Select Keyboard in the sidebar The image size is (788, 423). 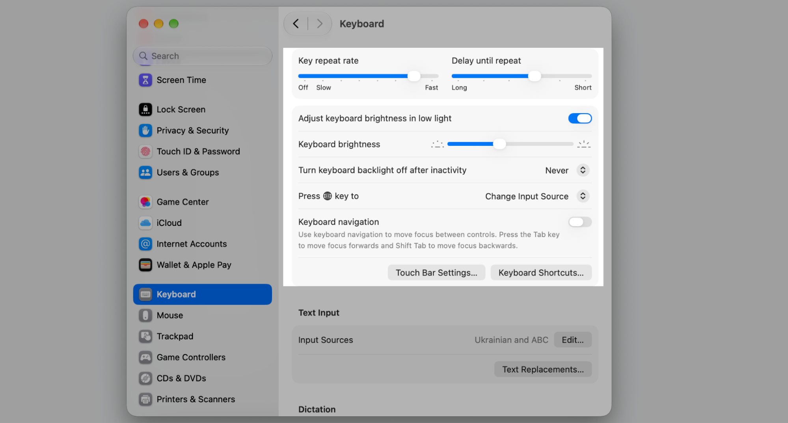coord(203,294)
